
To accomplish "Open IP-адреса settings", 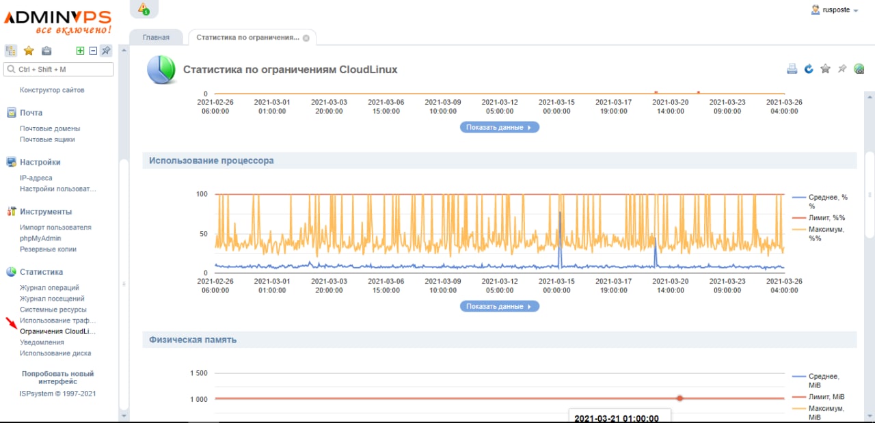I will point(36,178).
